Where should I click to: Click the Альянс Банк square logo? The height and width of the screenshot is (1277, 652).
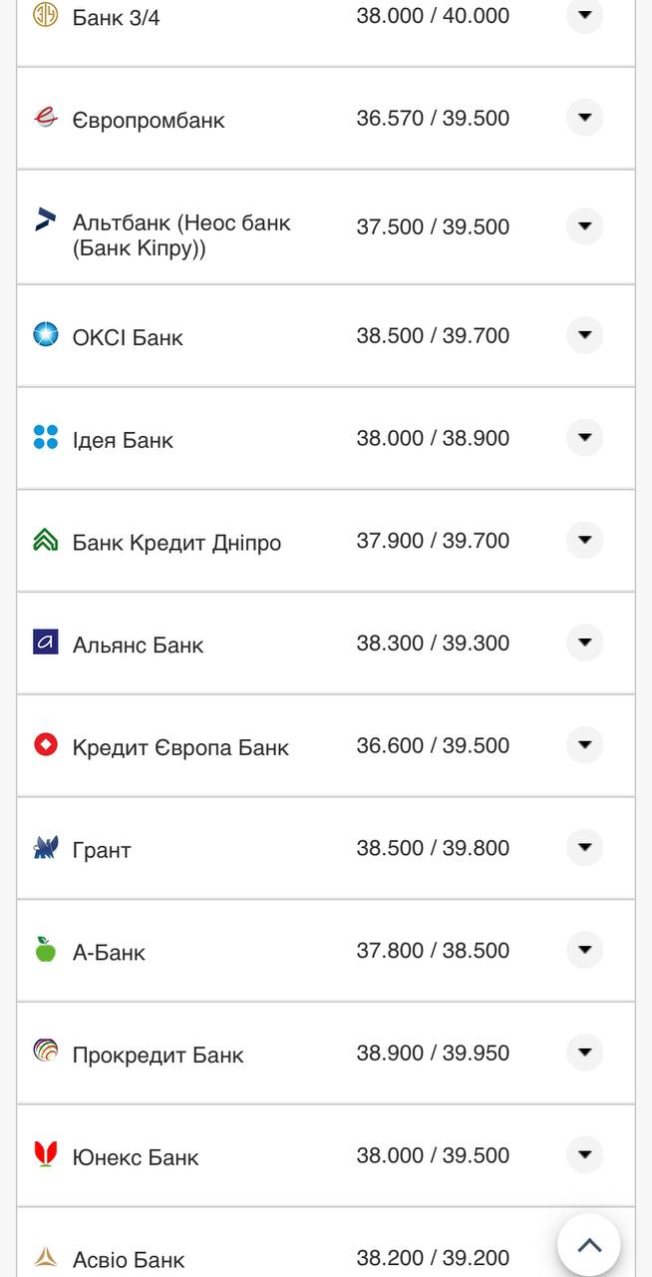coord(46,642)
